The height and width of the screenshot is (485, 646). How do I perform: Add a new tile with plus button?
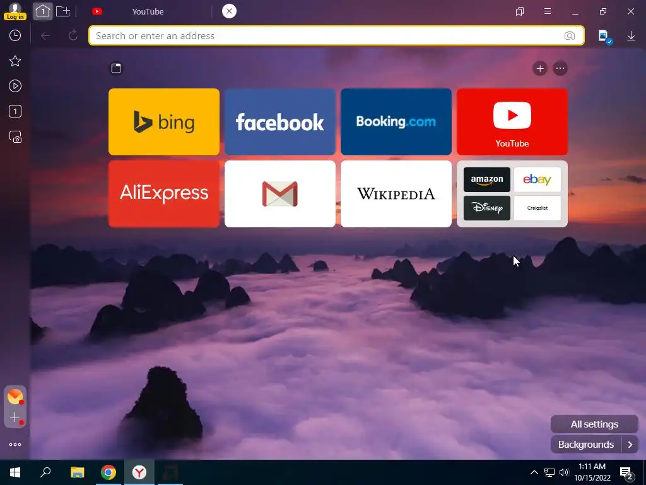point(540,68)
